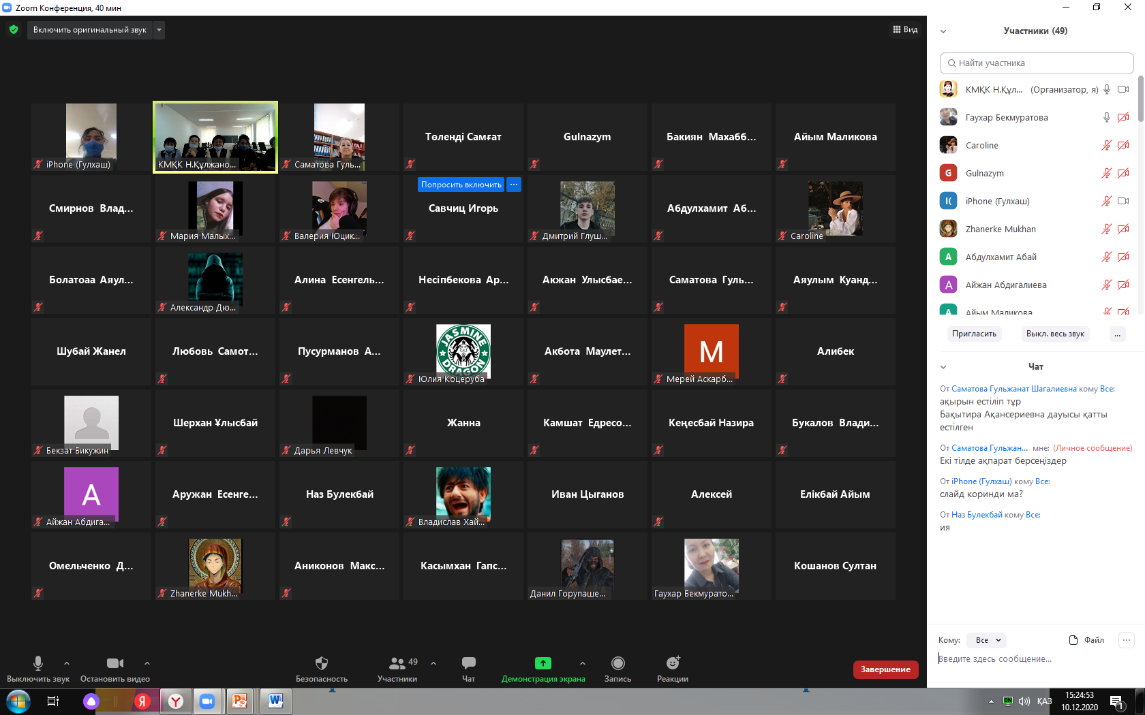
Task: Click the Record (Запись) icon
Action: pos(617,663)
